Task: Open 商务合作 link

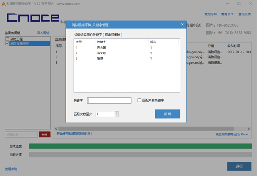Action: (227, 14)
